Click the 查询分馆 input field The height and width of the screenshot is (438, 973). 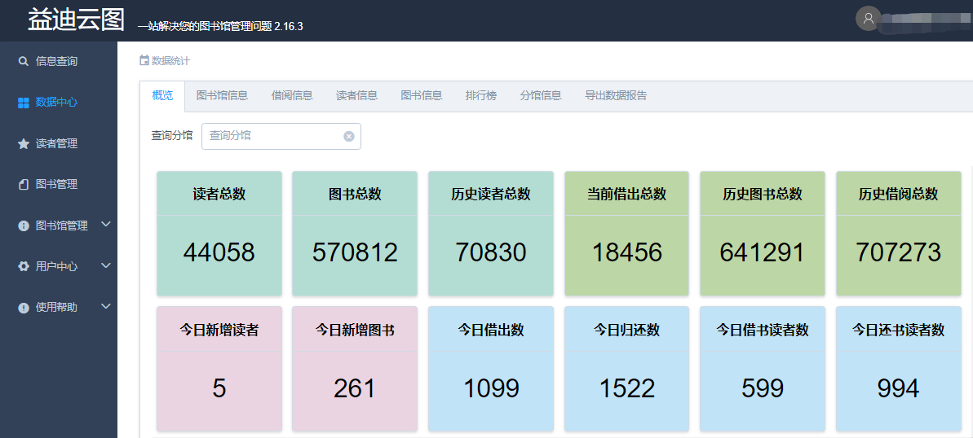click(x=273, y=136)
